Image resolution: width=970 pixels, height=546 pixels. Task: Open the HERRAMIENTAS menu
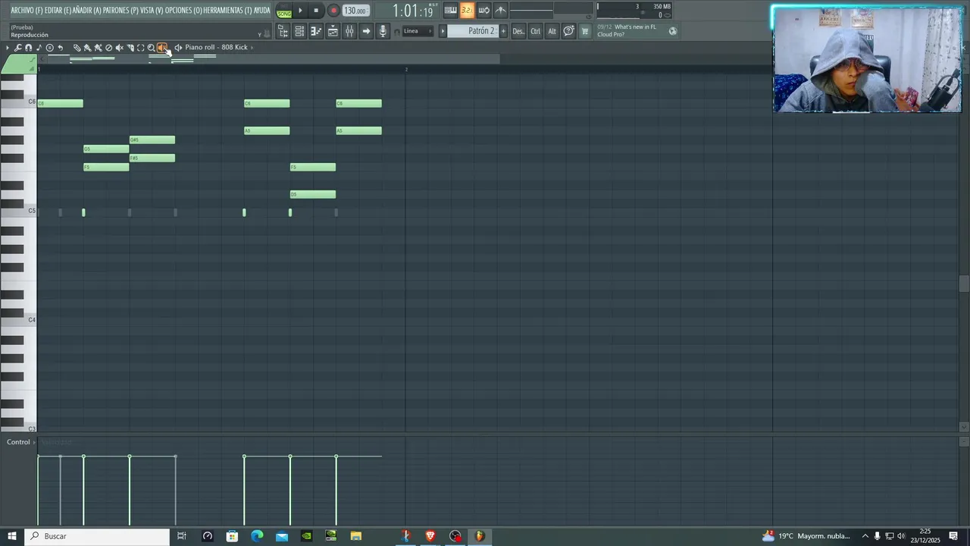click(x=227, y=10)
